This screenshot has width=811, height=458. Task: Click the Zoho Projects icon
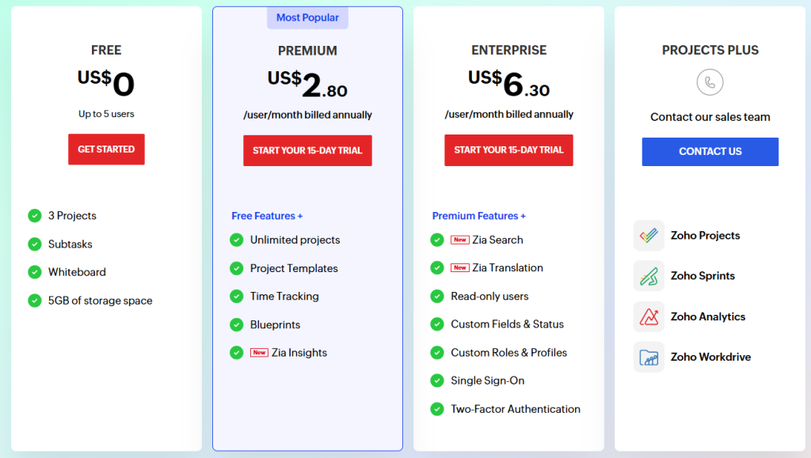point(649,235)
